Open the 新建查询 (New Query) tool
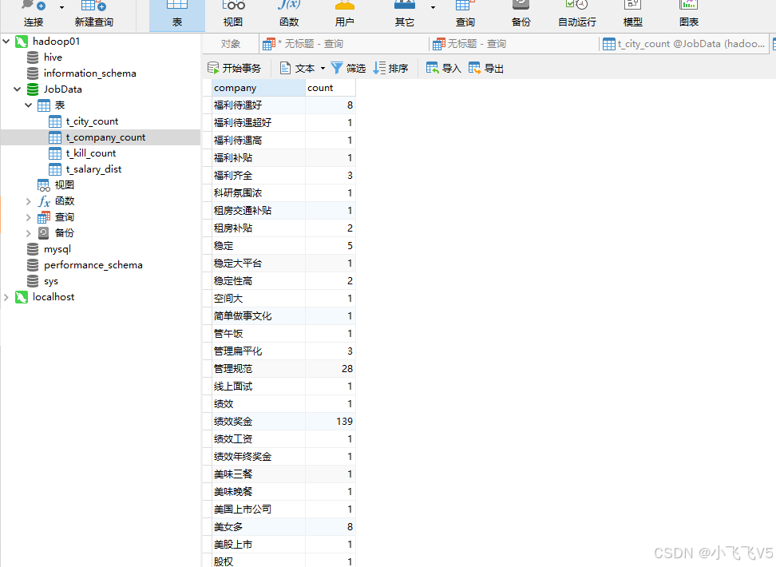This screenshot has height=567, width=776. coord(93,14)
